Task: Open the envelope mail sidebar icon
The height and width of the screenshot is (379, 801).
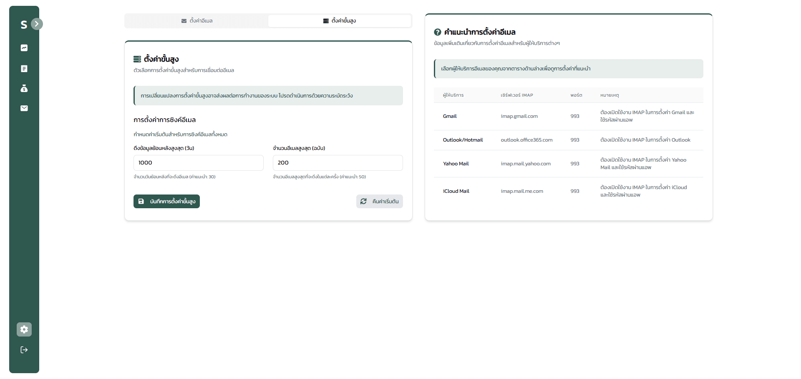Action: 24,108
